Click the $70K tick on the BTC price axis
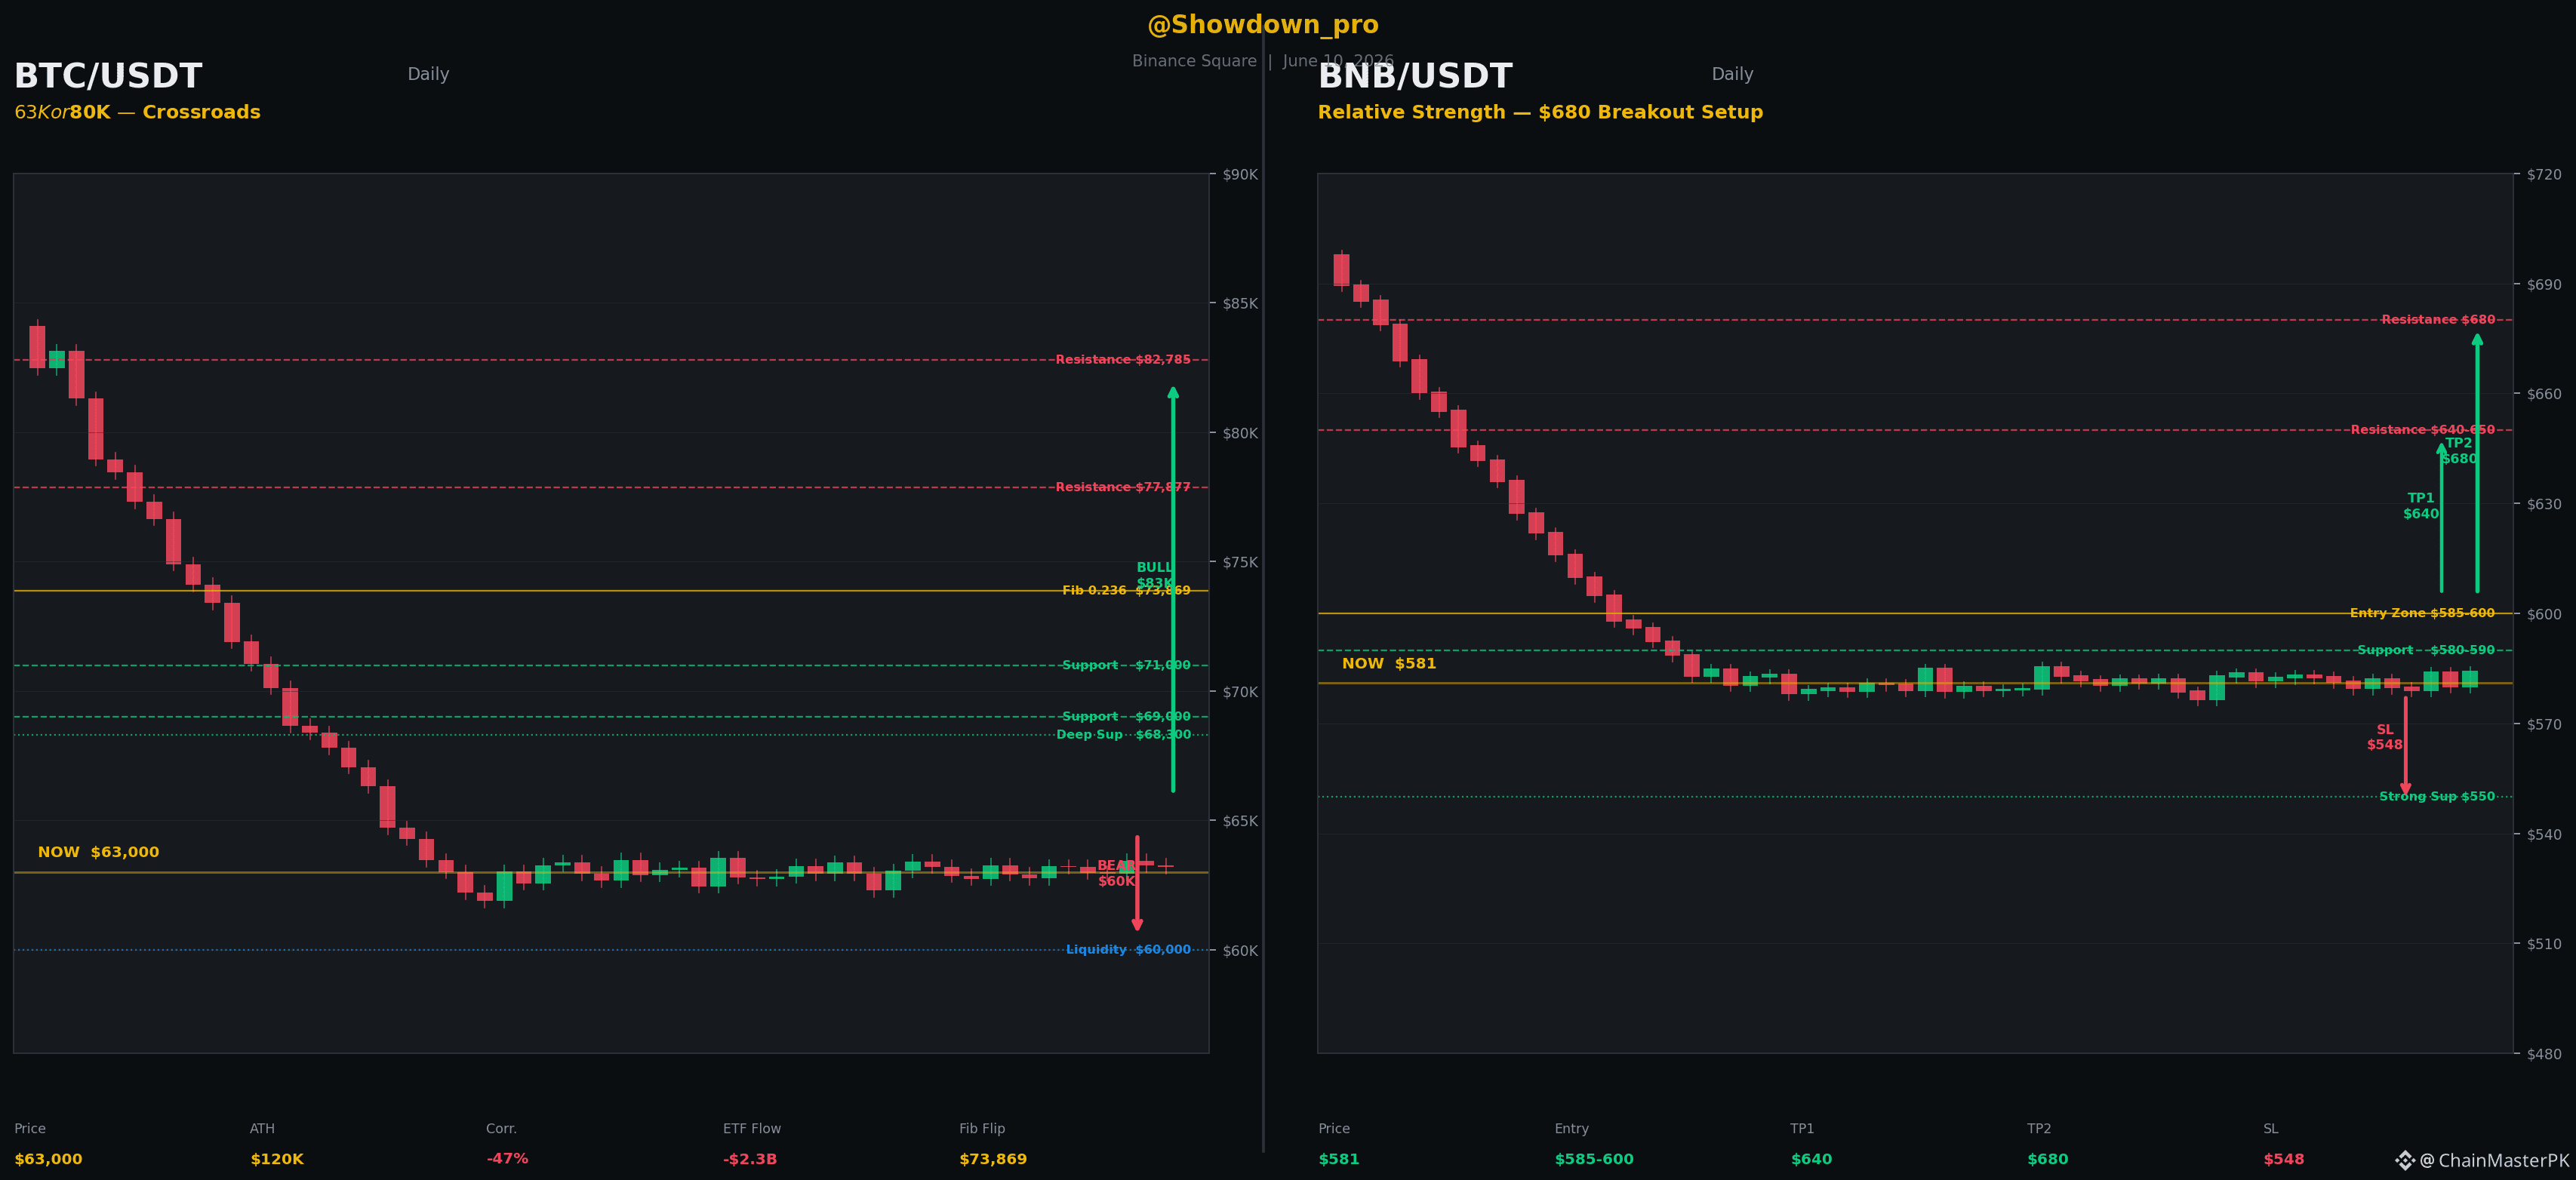The width and height of the screenshot is (2576, 1180). click(1240, 692)
